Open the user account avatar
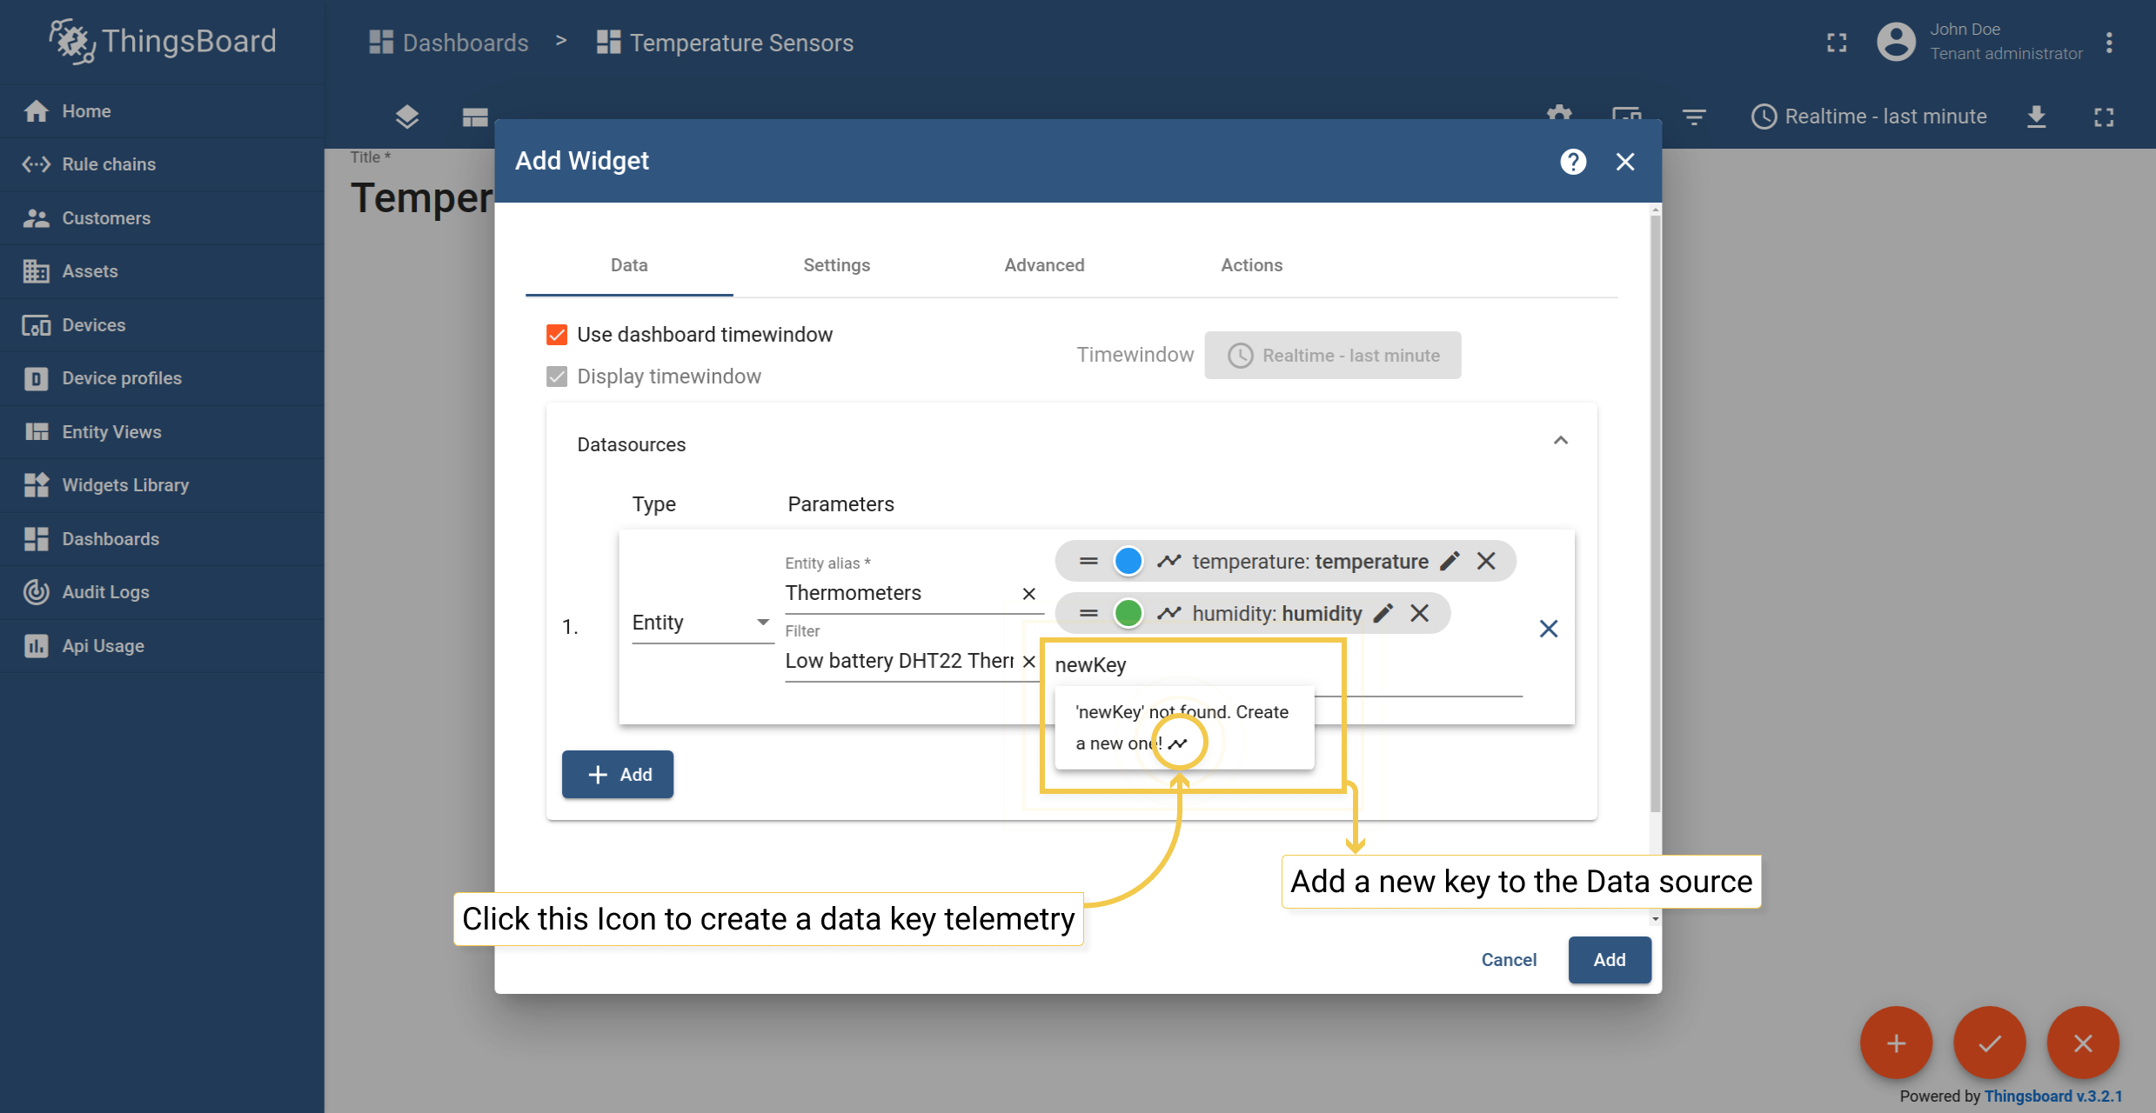The width and height of the screenshot is (2156, 1113). pos(1896,42)
